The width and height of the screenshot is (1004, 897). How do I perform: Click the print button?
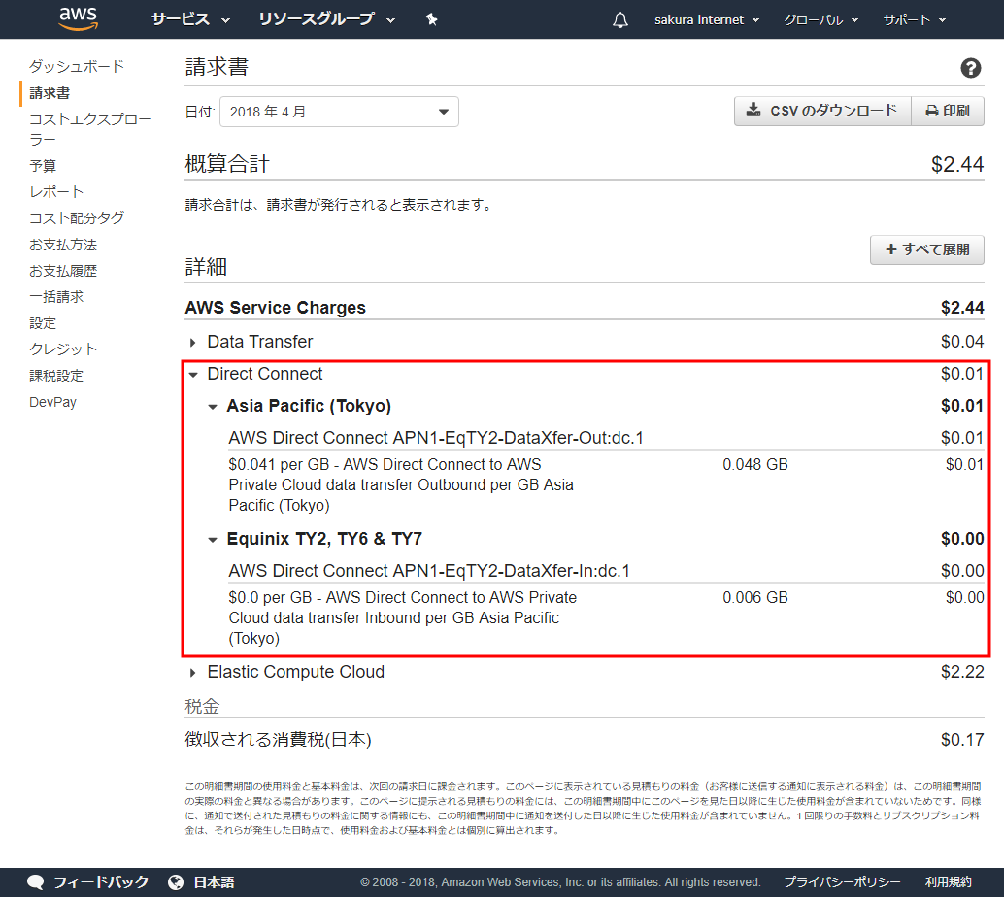pyautogui.click(x=947, y=111)
